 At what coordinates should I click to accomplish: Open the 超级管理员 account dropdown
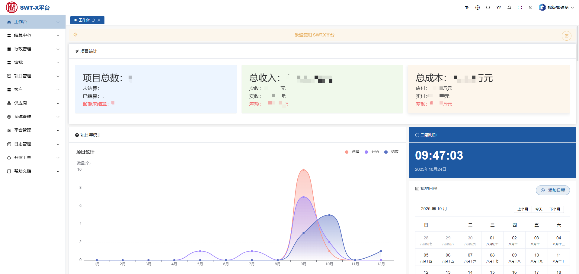point(557,8)
